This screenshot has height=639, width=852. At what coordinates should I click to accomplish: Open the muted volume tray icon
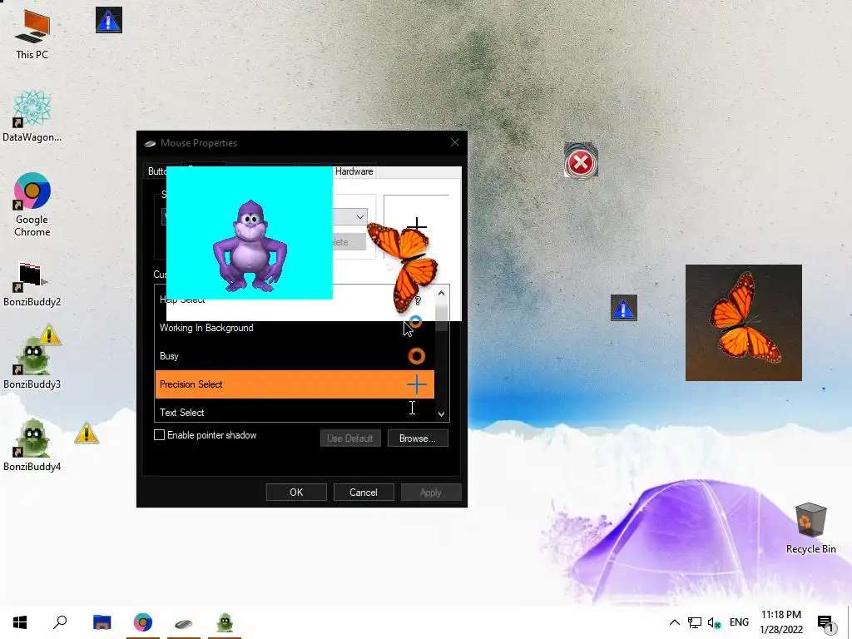715,622
